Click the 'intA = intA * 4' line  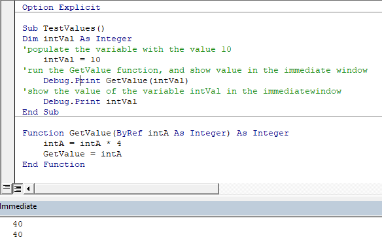click(x=82, y=143)
